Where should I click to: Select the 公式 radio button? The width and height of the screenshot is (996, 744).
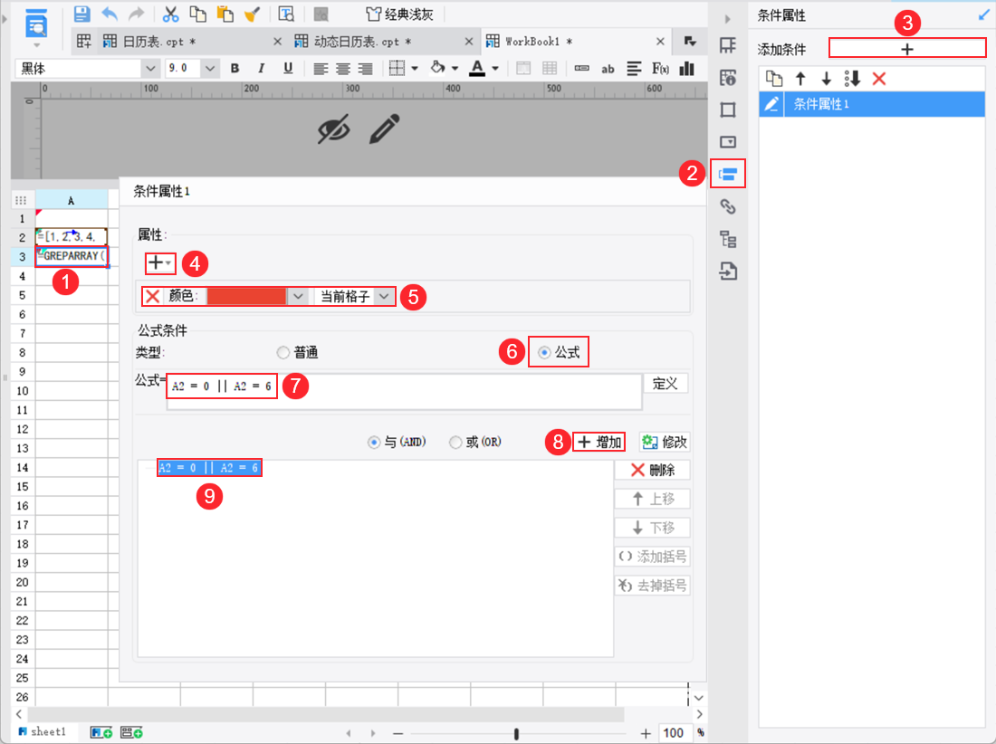[x=543, y=353]
